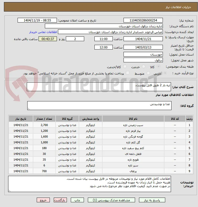The image size is (198, 207).
Task: Select the خدمت radio button
Action: 143,67
